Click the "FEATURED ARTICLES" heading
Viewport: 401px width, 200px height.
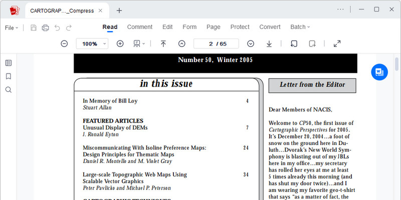click(x=113, y=120)
